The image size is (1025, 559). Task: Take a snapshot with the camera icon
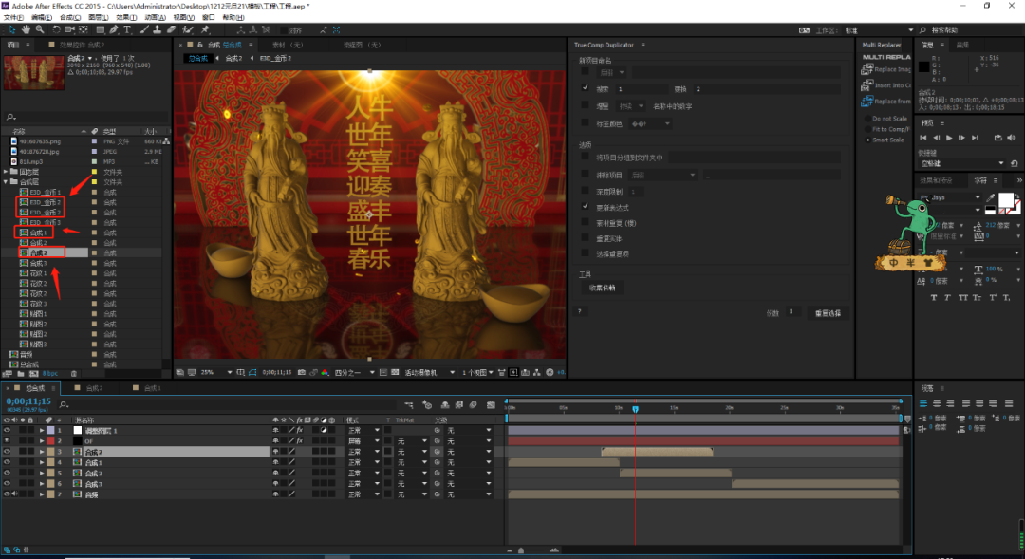click(x=302, y=373)
